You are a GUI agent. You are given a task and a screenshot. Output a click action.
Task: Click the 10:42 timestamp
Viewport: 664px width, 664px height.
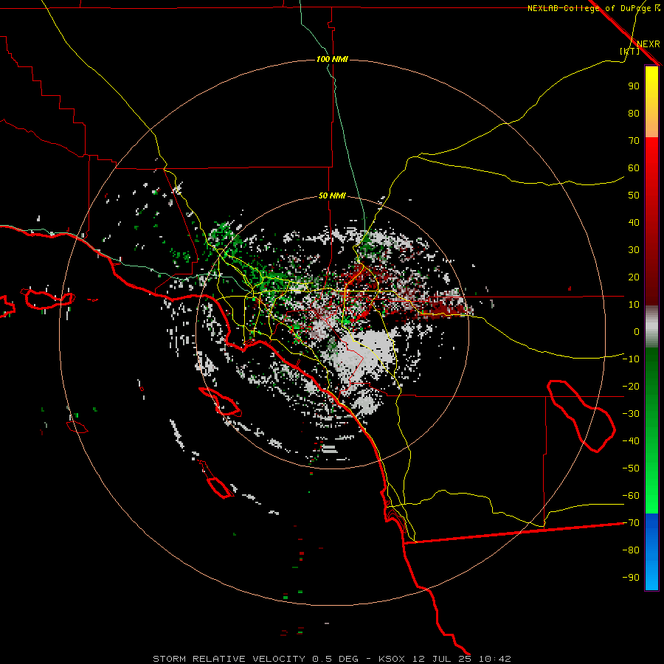pyautogui.click(x=495, y=659)
